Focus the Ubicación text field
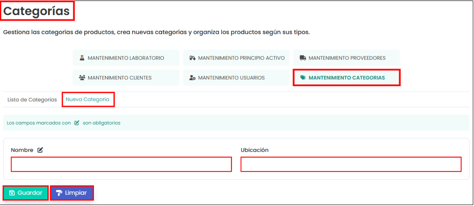The width and height of the screenshot is (474, 206). point(351,164)
